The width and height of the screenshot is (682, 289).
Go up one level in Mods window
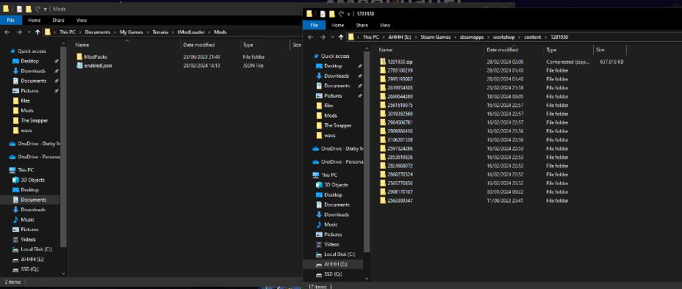click(37, 32)
